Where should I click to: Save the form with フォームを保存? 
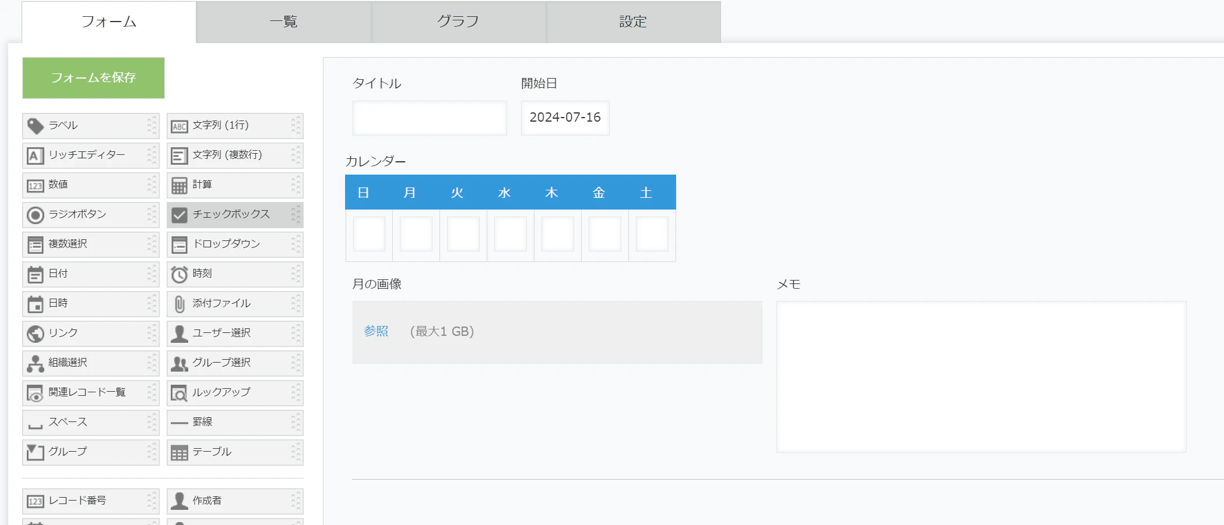point(93,77)
